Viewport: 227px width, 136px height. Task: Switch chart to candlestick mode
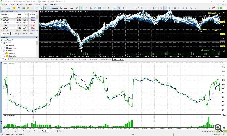(81, 8)
